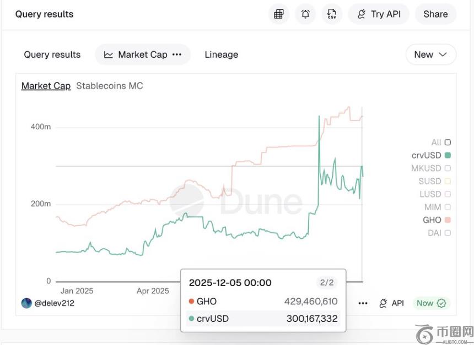Image resolution: width=474 pixels, height=345 pixels.
Task: Enable the DAI series in legend
Action: point(448,233)
